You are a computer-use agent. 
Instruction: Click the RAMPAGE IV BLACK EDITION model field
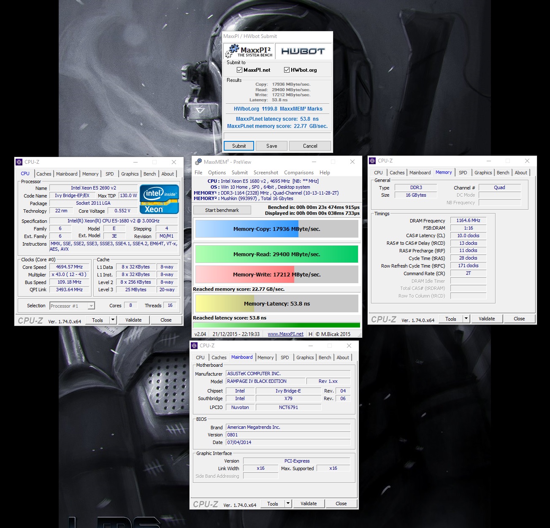[265, 381]
